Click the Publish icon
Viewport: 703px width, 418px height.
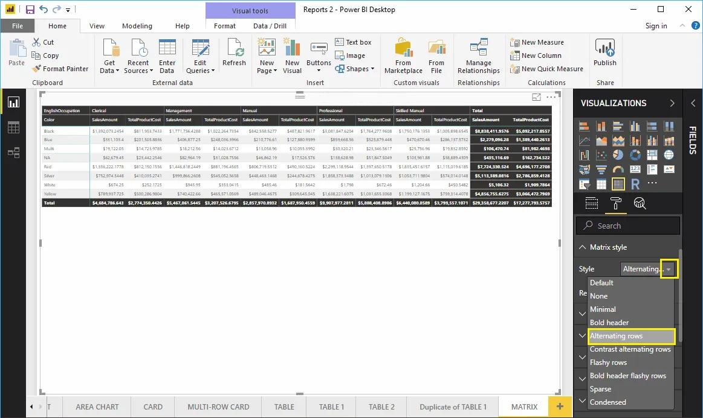click(x=604, y=53)
